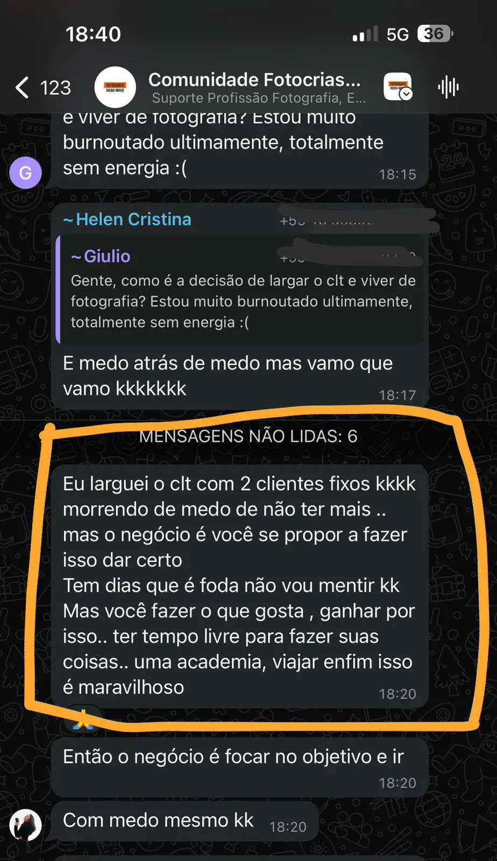Jump to Giulio's quoted original message
Screen dimensions: 497x861
pos(240,290)
